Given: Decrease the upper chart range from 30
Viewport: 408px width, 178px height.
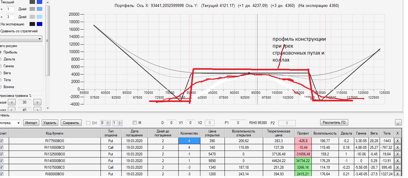Looking at the screenshot, I should [11, 103].
